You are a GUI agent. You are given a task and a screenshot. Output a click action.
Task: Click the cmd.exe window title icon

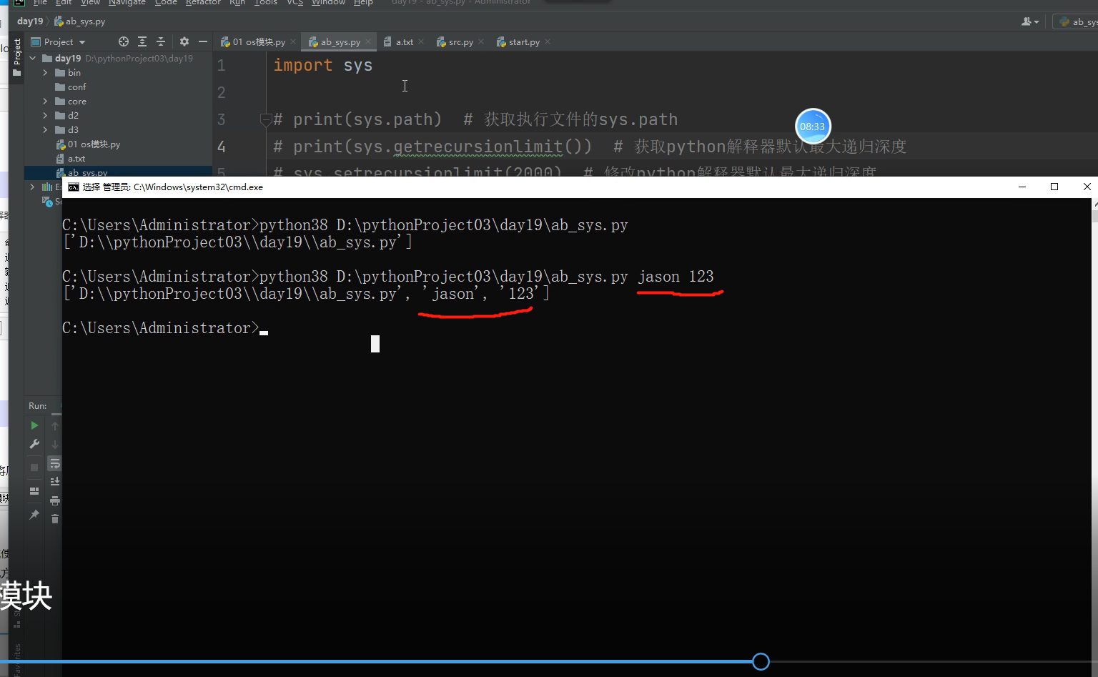[x=74, y=187]
